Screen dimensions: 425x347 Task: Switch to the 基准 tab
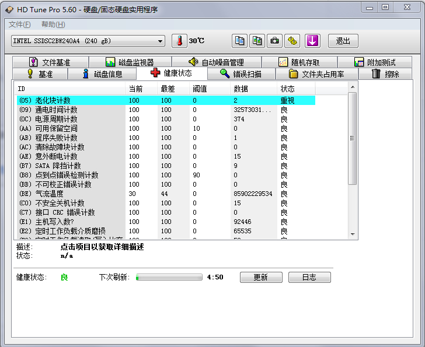[40, 74]
